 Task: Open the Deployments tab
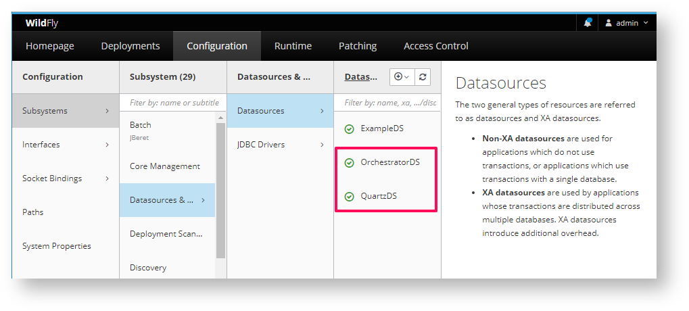(x=130, y=46)
